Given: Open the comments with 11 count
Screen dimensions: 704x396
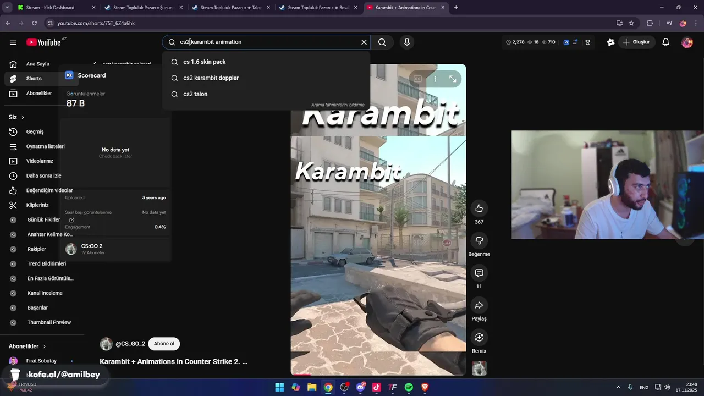Looking at the screenshot, I should [x=479, y=273].
